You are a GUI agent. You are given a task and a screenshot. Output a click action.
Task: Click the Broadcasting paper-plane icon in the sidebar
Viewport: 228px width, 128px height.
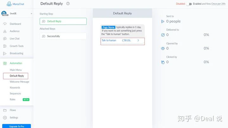click(5, 53)
